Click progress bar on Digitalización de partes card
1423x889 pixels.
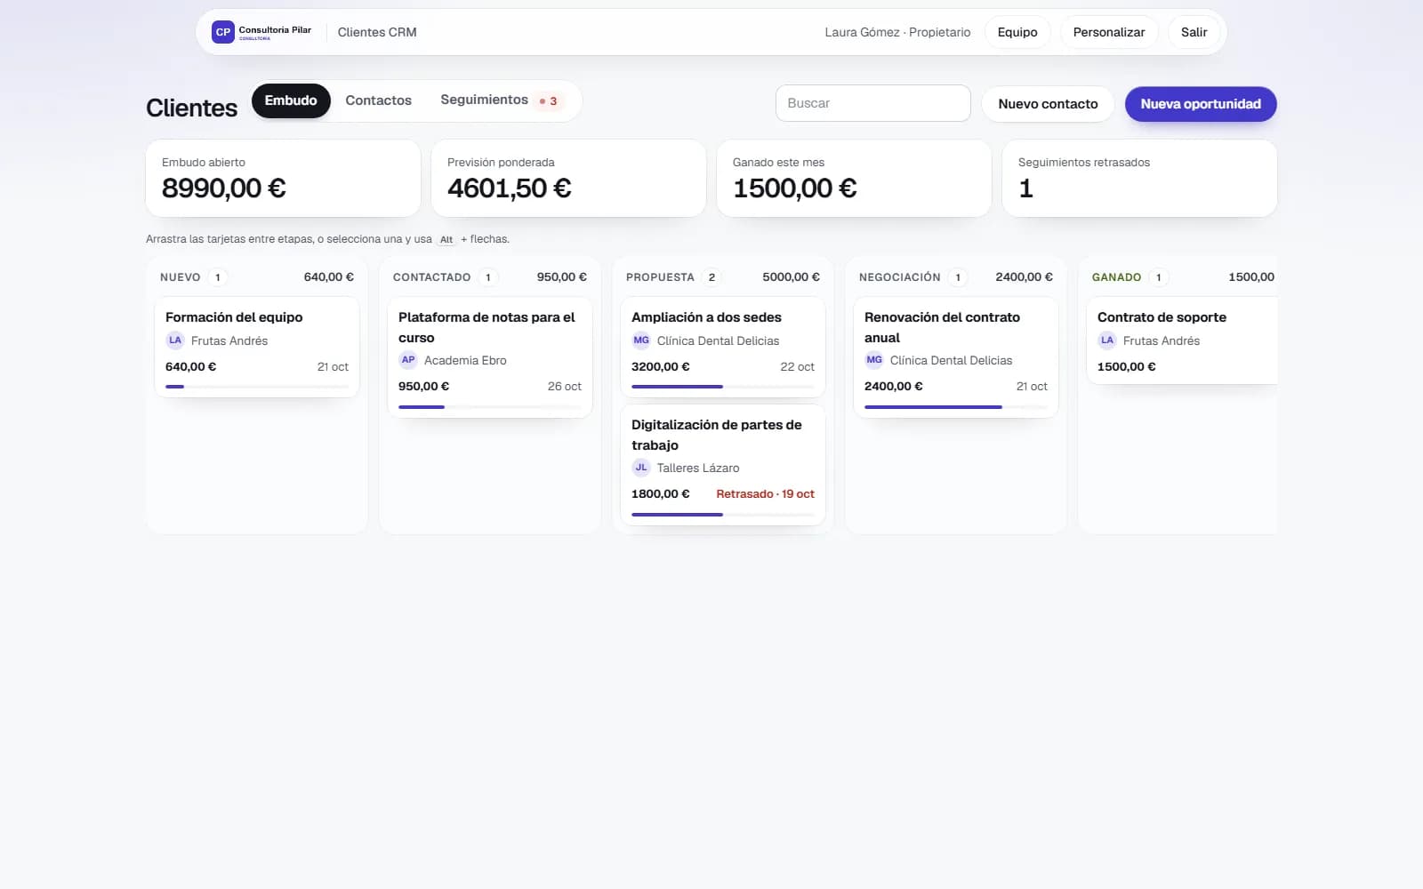[723, 515]
